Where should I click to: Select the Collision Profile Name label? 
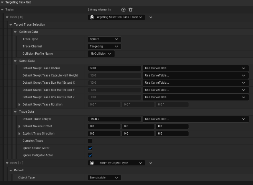[38, 54]
